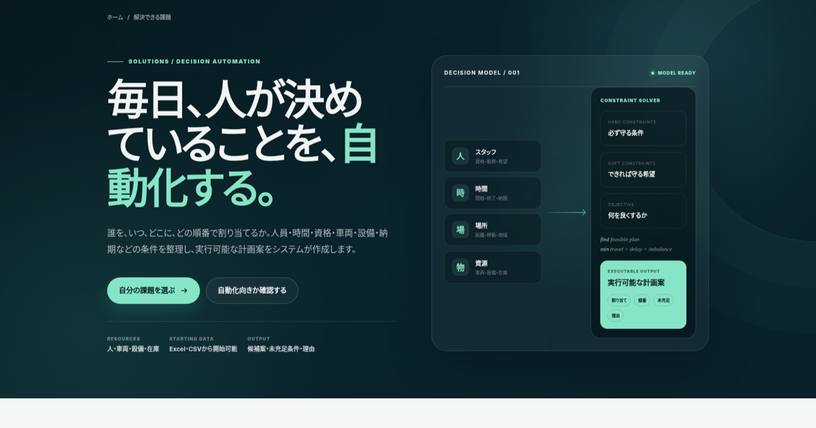The image size is (816, 428).
Task: Click the SOFT CONSTRAINTS できれば守る希望 card
Action: click(x=643, y=169)
